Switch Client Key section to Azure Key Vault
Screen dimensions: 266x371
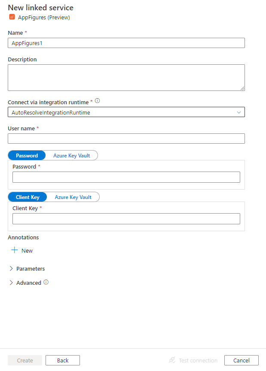[x=73, y=197]
